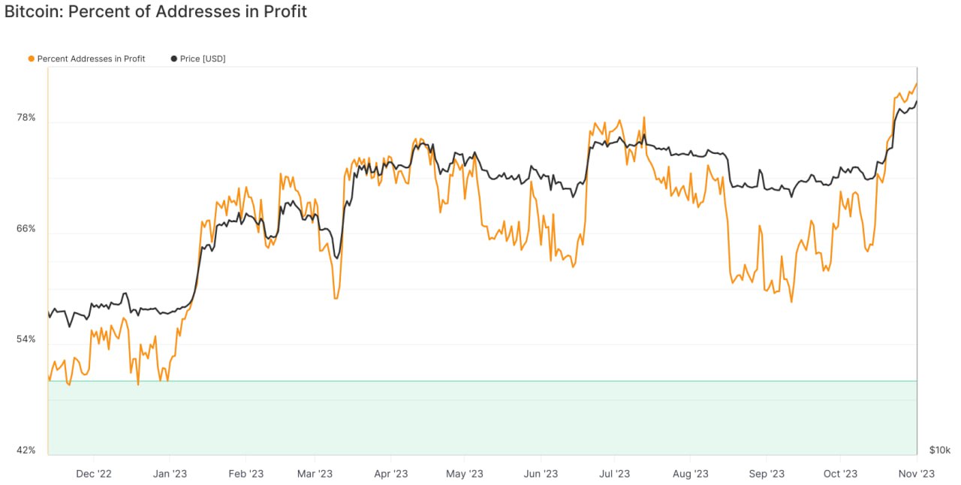Click the Sep '23 x-axis label

(x=767, y=474)
